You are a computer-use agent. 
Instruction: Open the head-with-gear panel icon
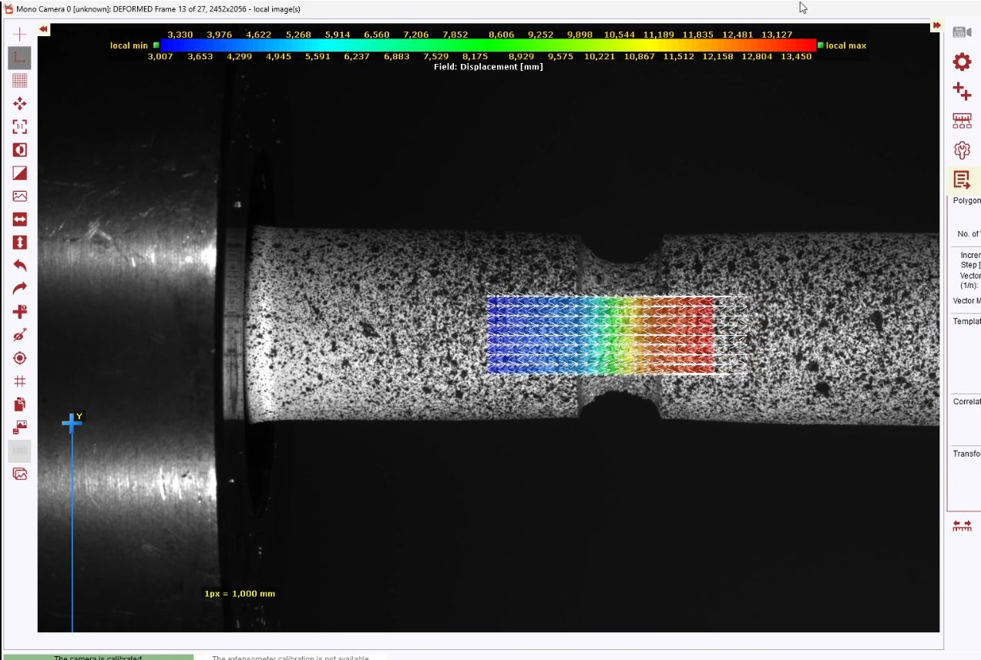[962, 150]
